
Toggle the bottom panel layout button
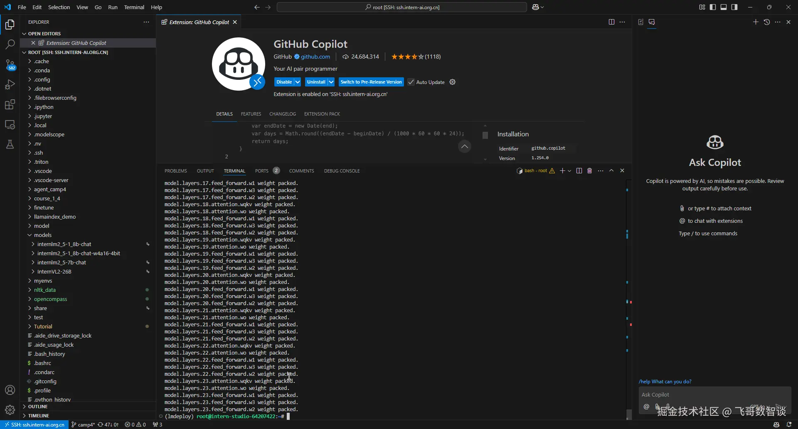click(724, 7)
